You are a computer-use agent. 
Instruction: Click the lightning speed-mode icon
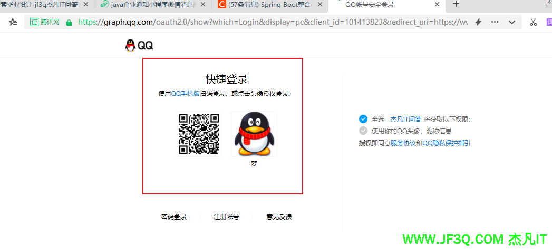click(478, 22)
